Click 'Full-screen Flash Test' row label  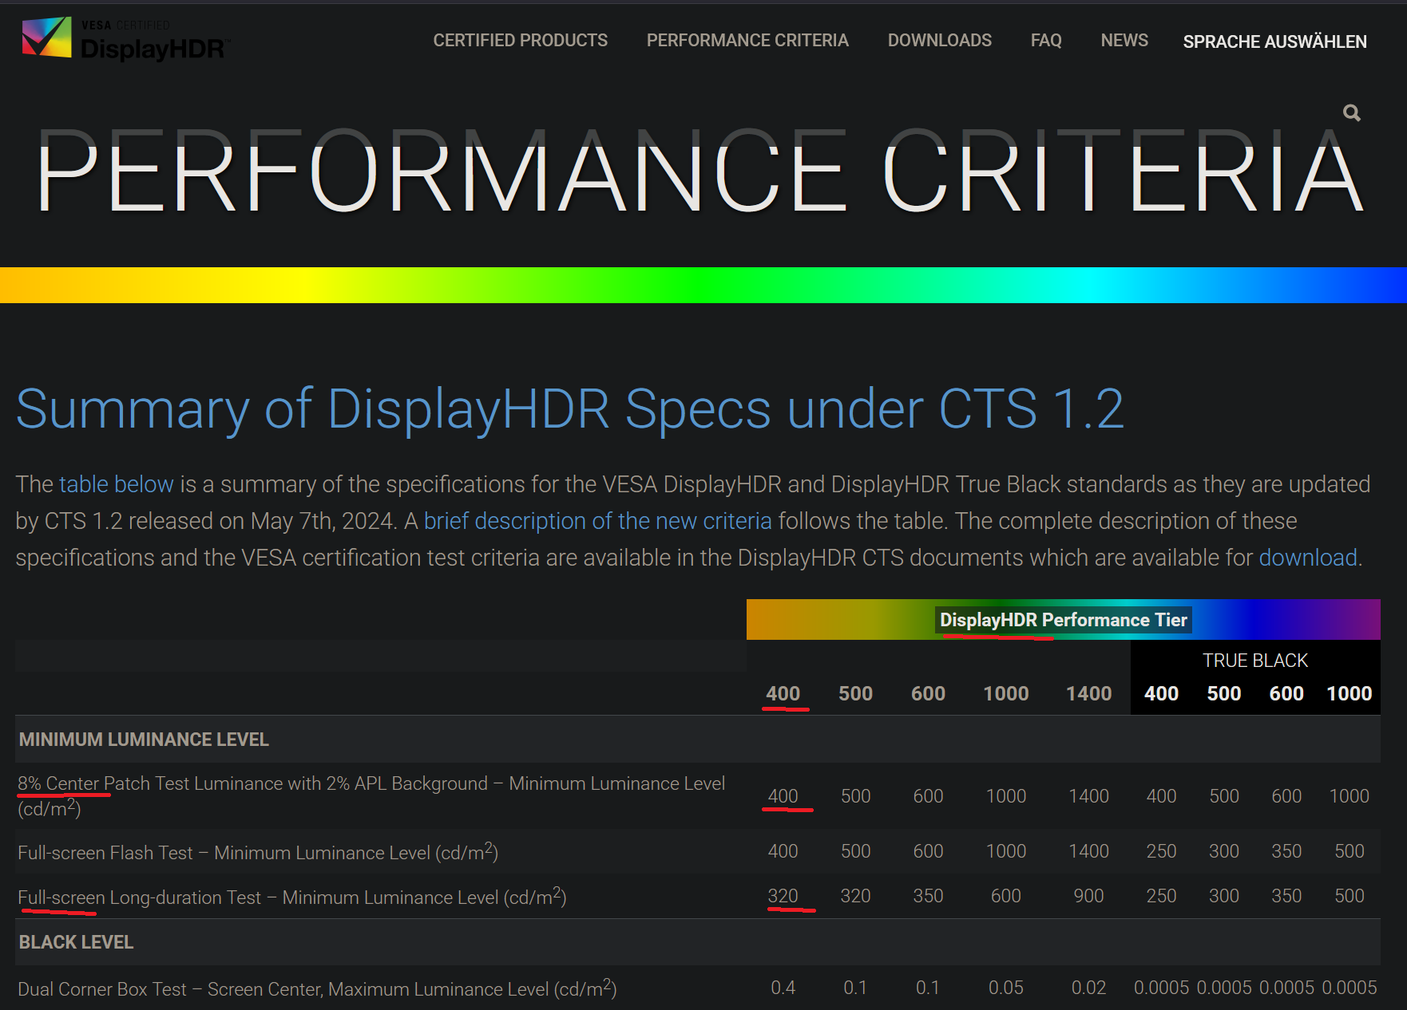(258, 852)
